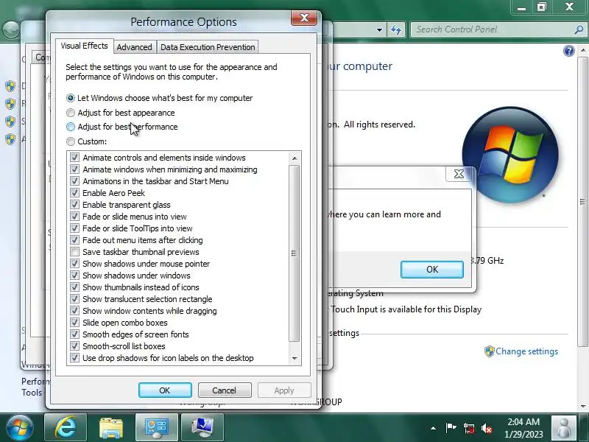Open the Change settings link

[526, 351]
